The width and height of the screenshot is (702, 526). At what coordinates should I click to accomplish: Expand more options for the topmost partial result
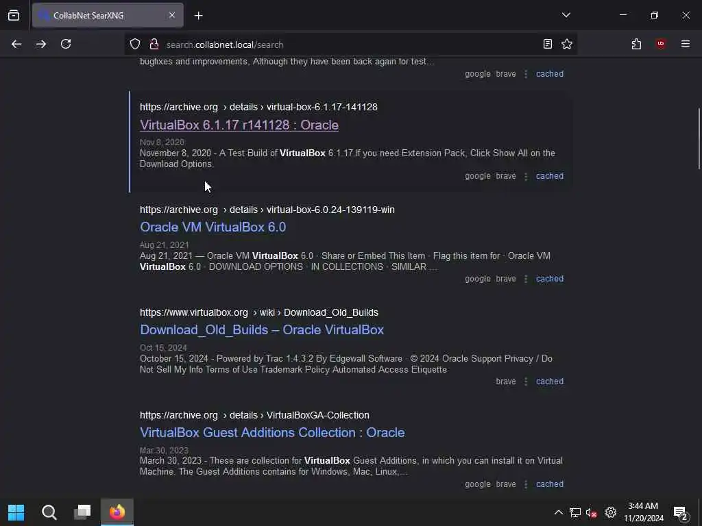pyautogui.click(x=526, y=74)
